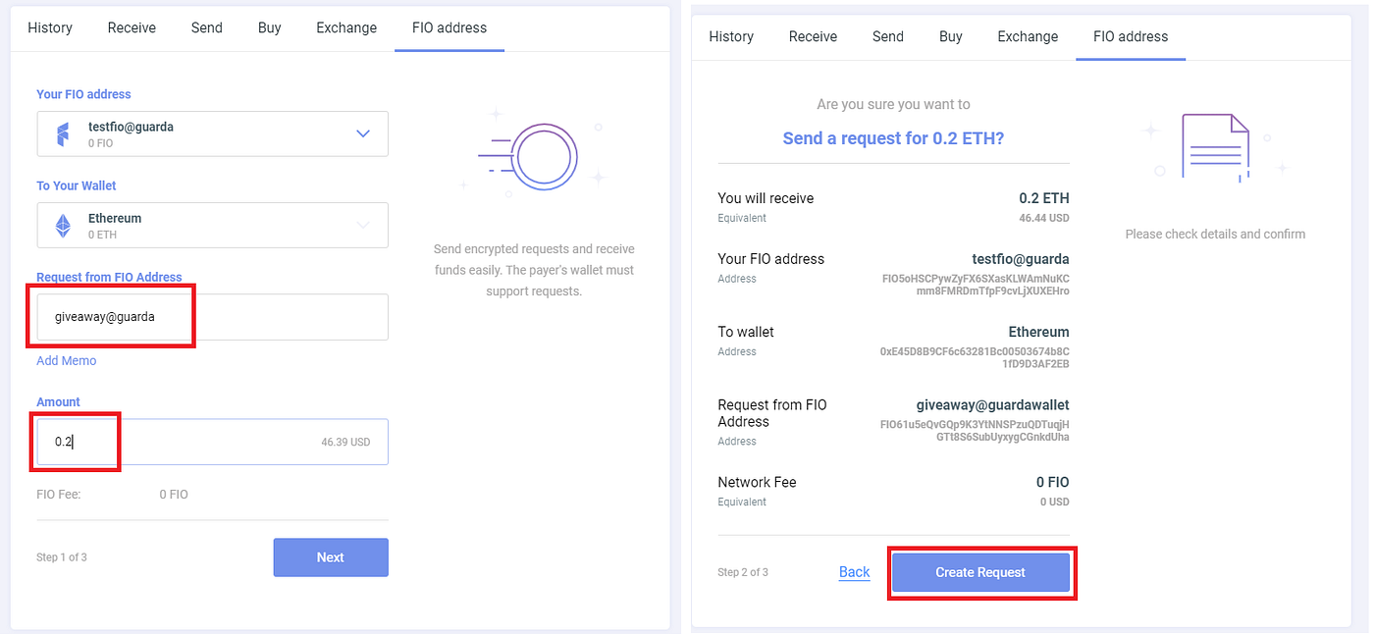
Task: Click chevron arrow of FIO address selector
Action: [x=363, y=133]
